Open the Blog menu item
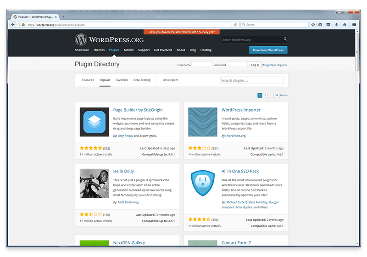The height and width of the screenshot is (257, 367). tap(193, 50)
